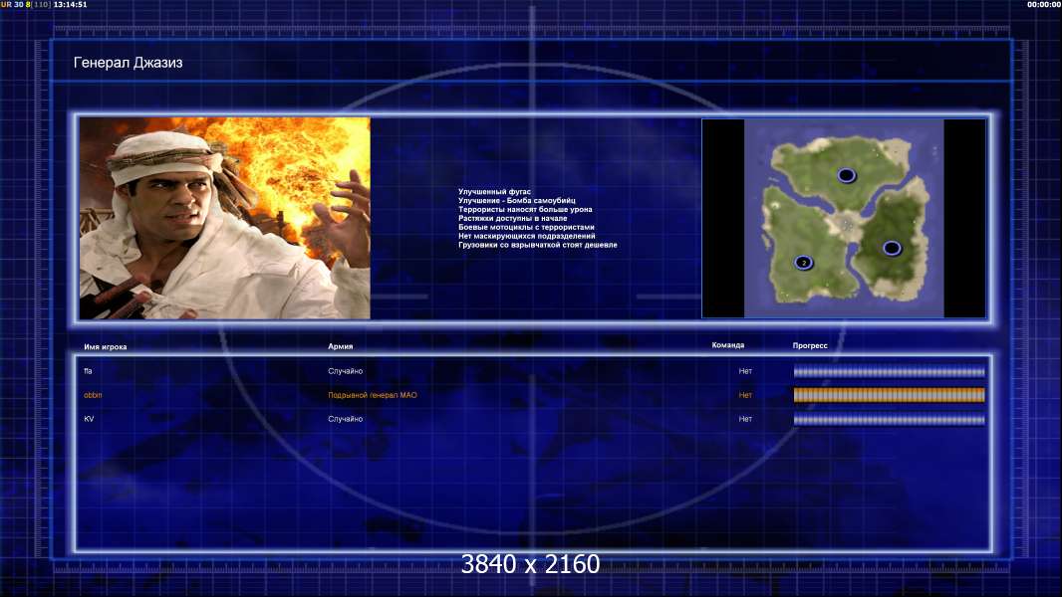Select the right island start position marker

[892, 248]
